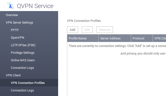Click the Edit profile button
Image resolution: width=166 pixels, height=96 pixels.
87,30
